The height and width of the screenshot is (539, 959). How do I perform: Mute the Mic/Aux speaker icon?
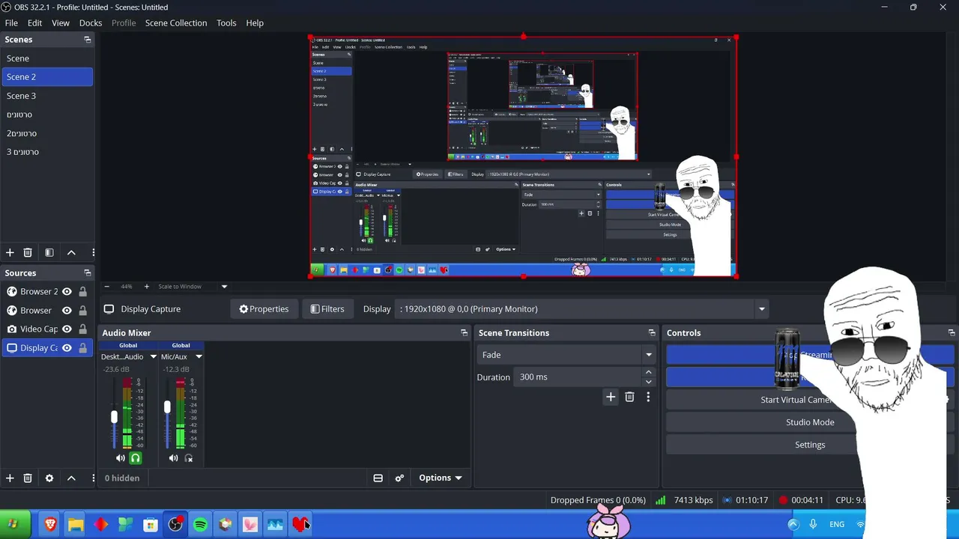coord(174,458)
